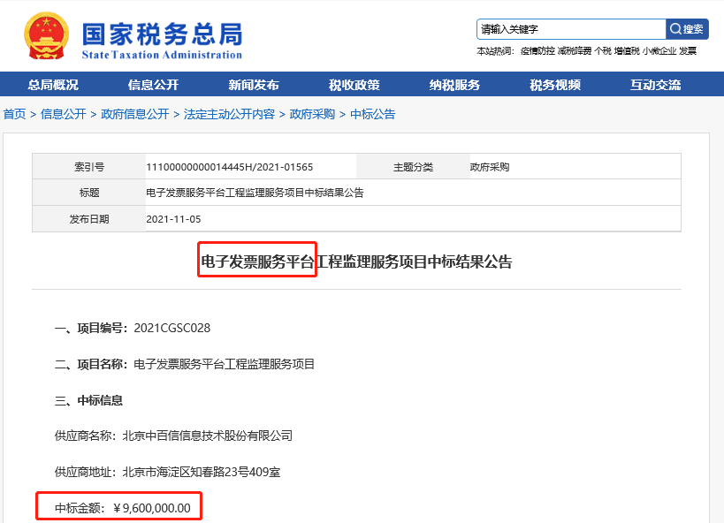
Task: Click breadcrumb link 法定主动公开内容
Action: click(229, 114)
